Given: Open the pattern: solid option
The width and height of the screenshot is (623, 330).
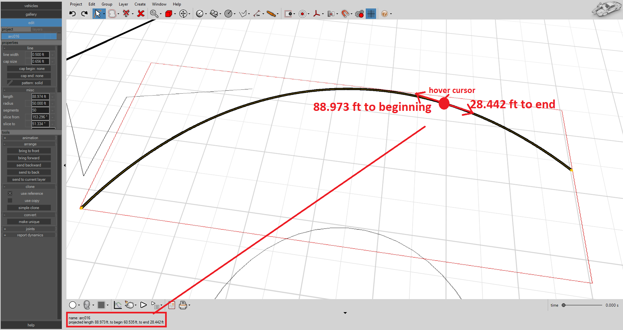Looking at the screenshot, I should point(29,83).
